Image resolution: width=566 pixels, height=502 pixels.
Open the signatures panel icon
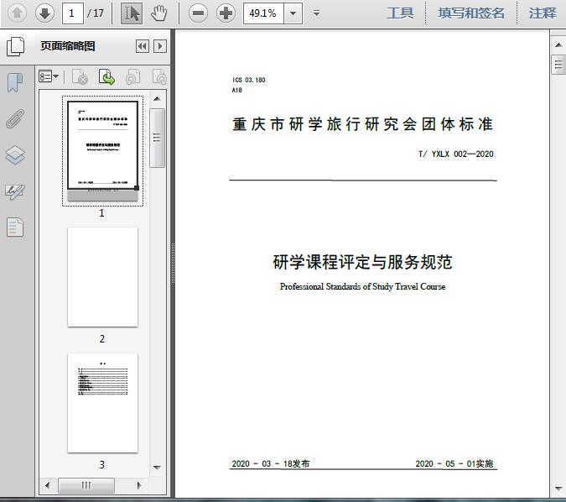click(15, 191)
